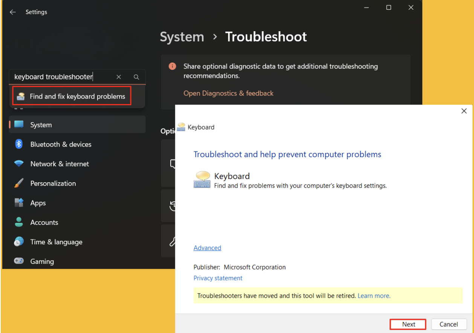
Task: Select the Gaming controller icon
Action: [18, 261]
